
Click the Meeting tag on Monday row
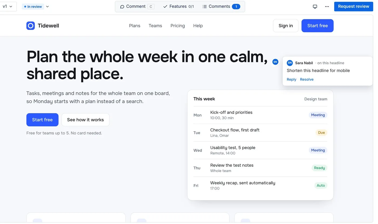pos(318,115)
